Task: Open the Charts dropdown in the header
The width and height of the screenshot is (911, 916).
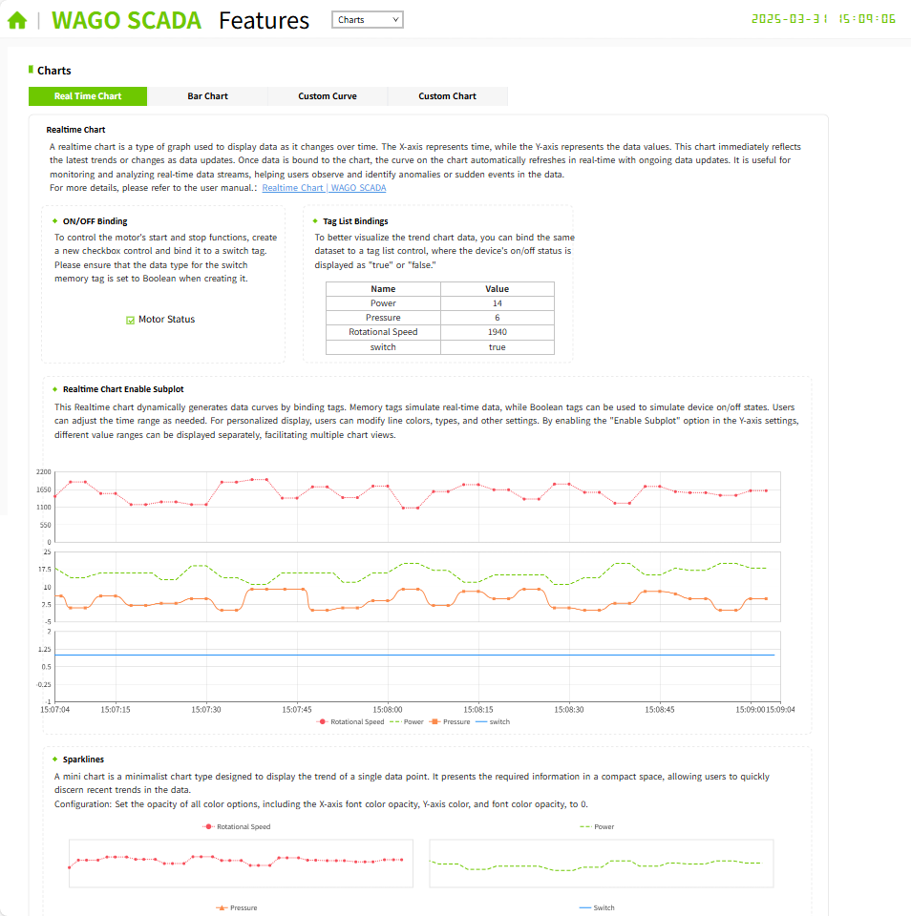Action: [x=368, y=20]
